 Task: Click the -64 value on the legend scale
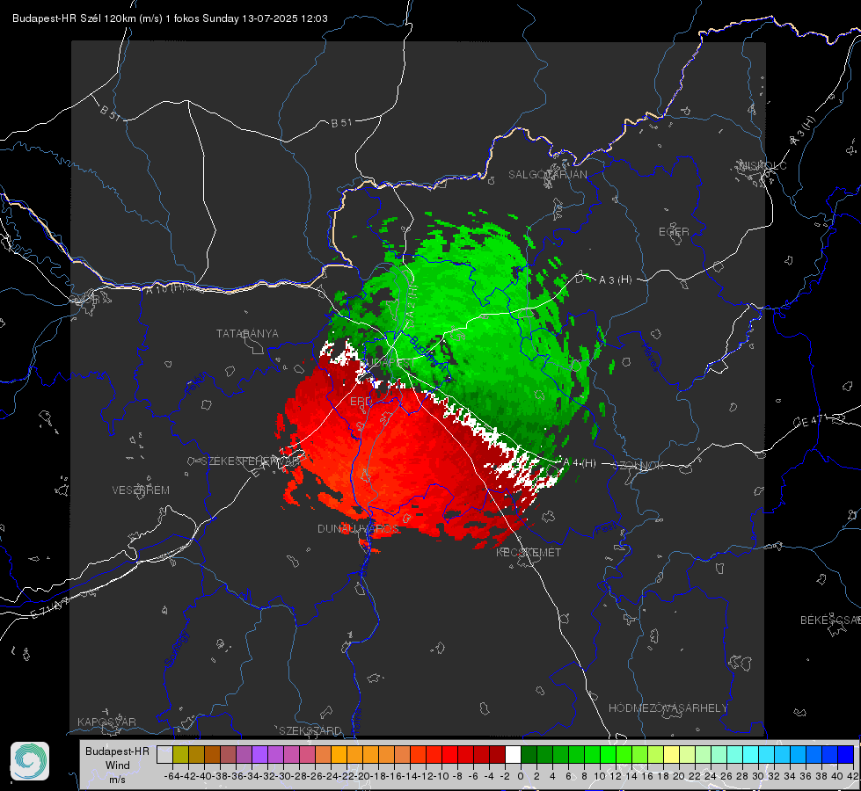pyautogui.click(x=172, y=776)
